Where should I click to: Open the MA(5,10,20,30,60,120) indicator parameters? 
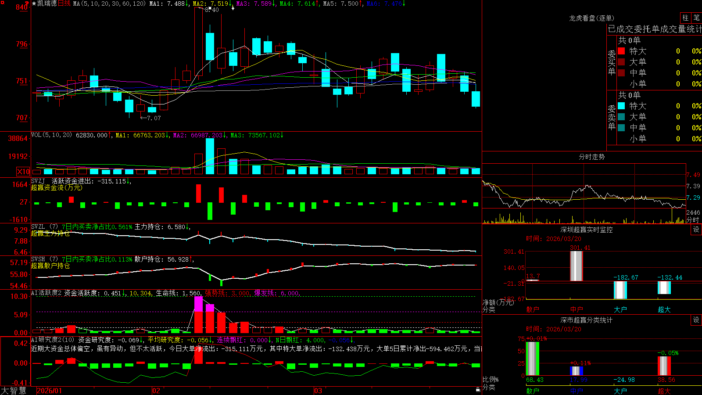tap(109, 4)
